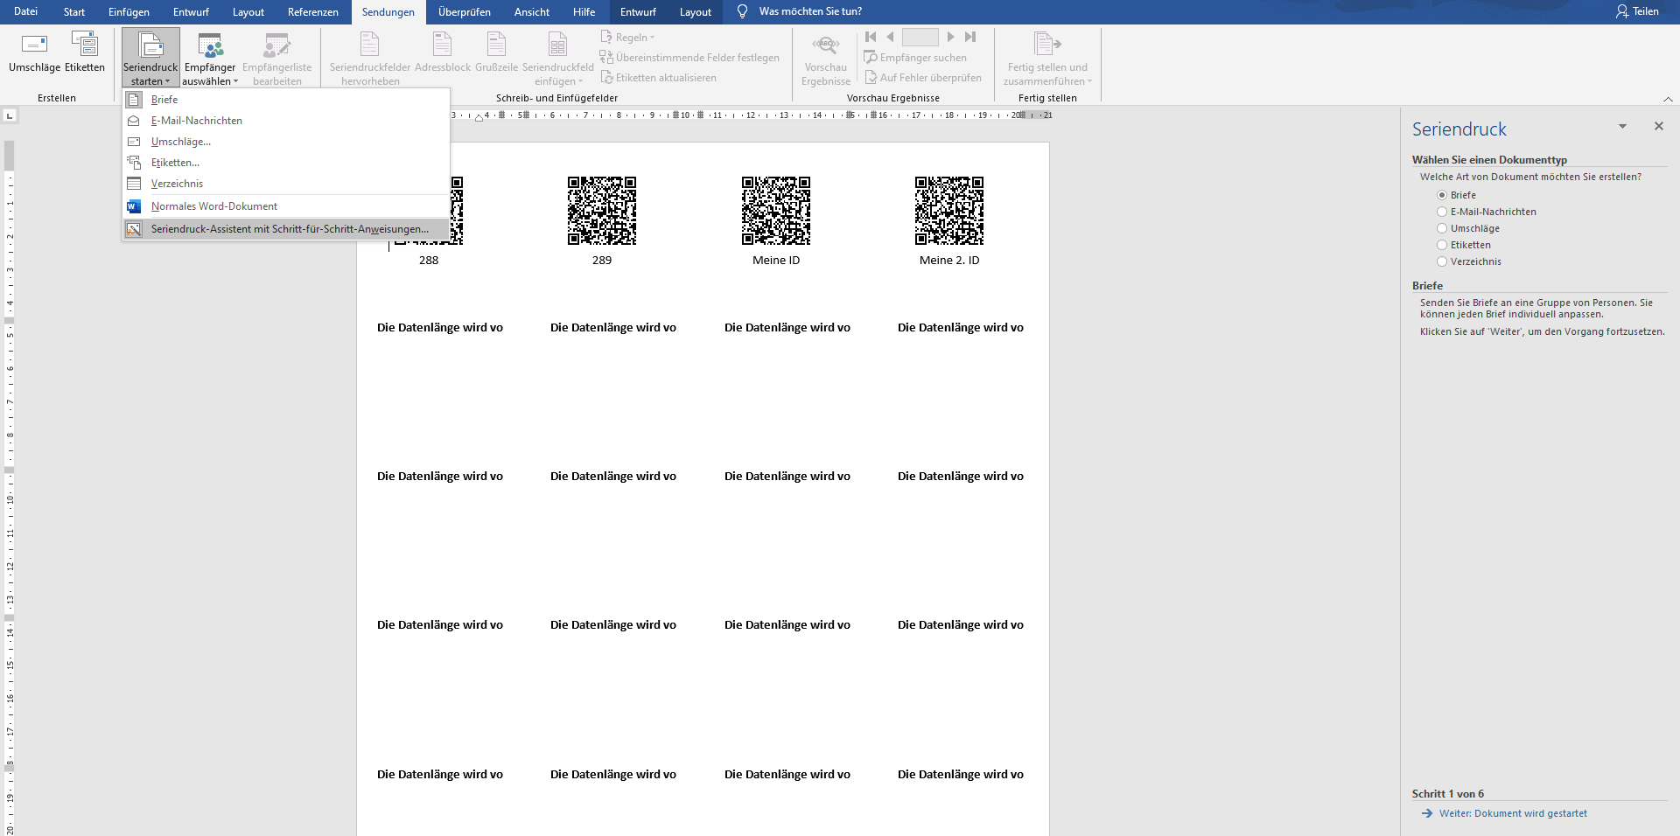This screenshot has width=1680, height=836.
Task: Switch to the Überprüfen tab
Action: coord(464,12)
